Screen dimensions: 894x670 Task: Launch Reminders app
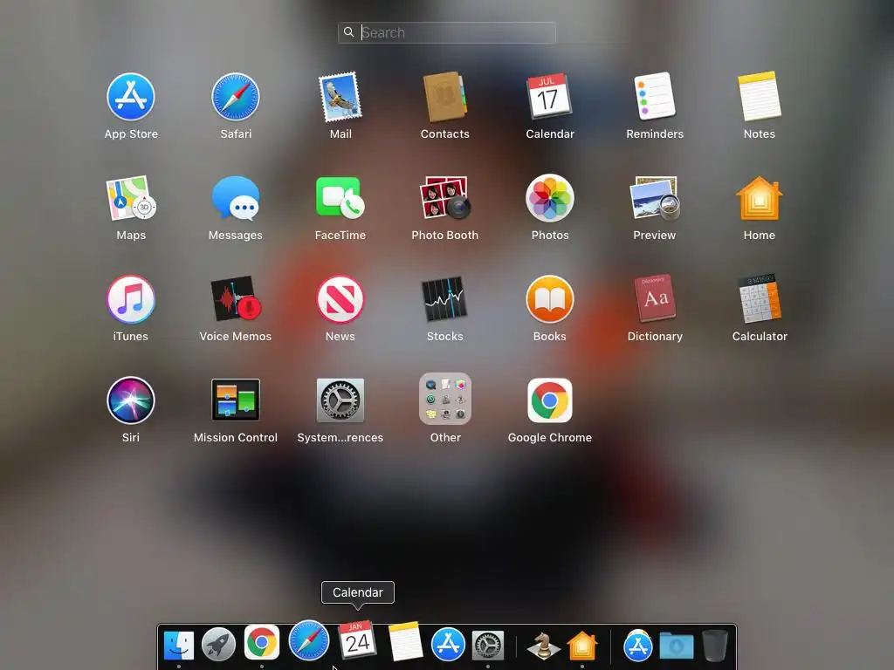pyautogui.click(x=655, y=96)
